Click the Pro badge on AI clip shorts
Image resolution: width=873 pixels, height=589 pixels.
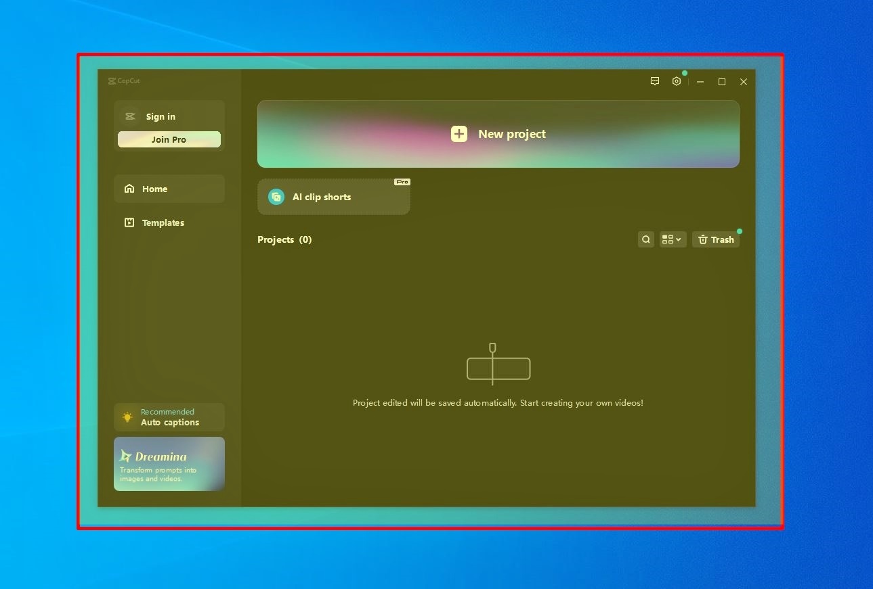(x=402, y=182)
